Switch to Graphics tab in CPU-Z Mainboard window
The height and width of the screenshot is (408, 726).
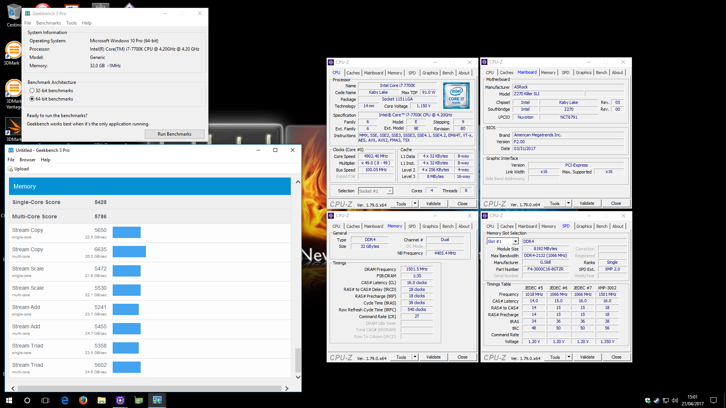point(583,73)
